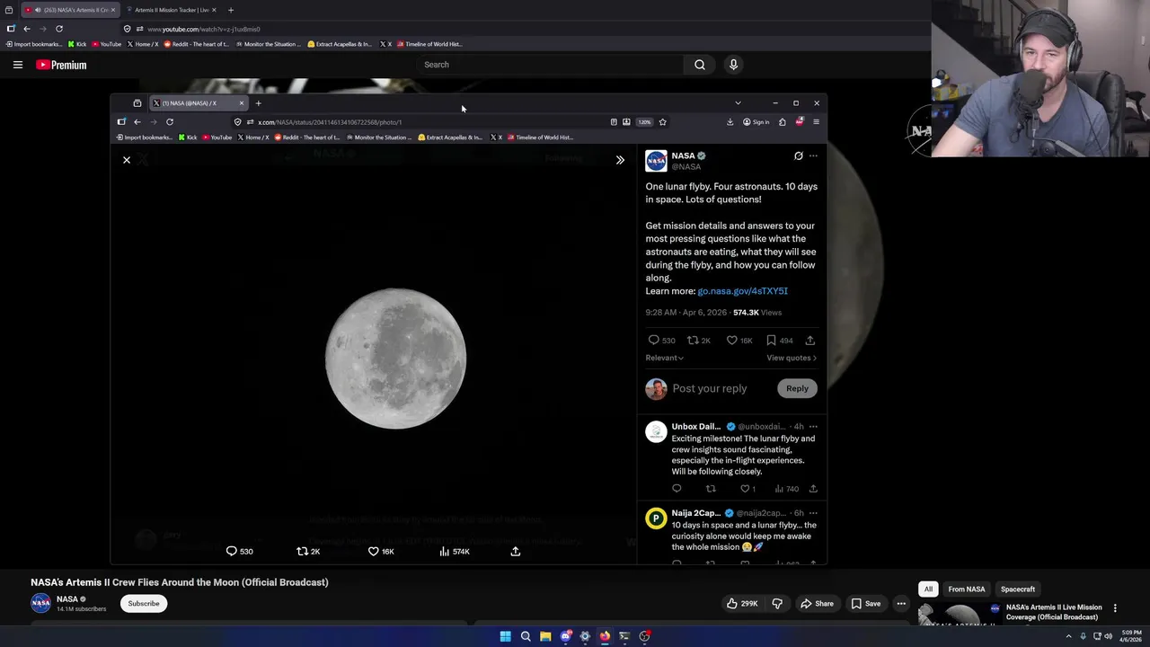The image size is (1150, 647).
Task: Like the NASA post via 16K heart in sidebar
Action: (731, 341)
